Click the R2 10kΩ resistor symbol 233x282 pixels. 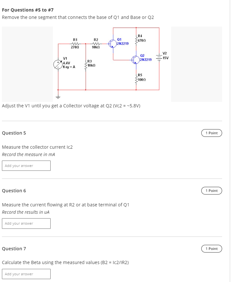(95, 43)
